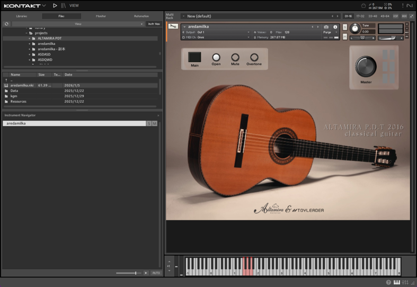
Task: Click the exclamation mark notification icon
Action: click(x=403, y=6)
